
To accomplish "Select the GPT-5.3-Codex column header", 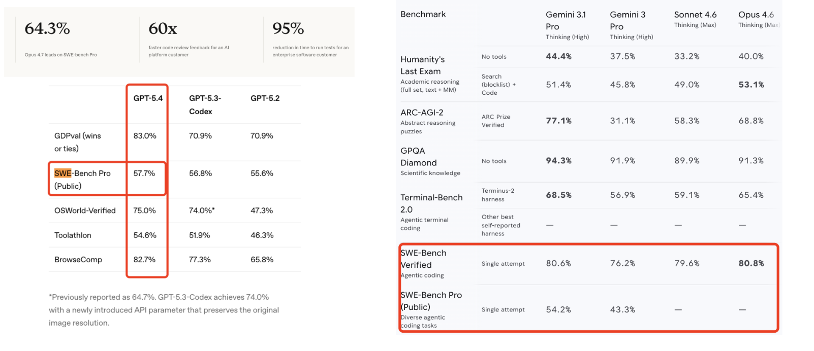I will 205,104.
